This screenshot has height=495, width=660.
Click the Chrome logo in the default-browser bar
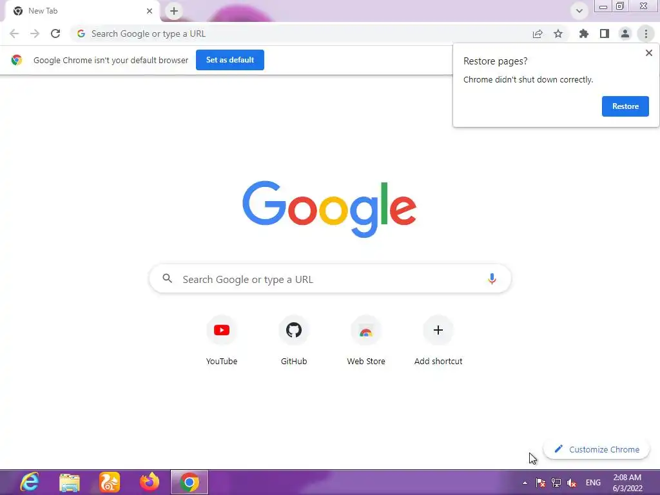pos(17,60)
